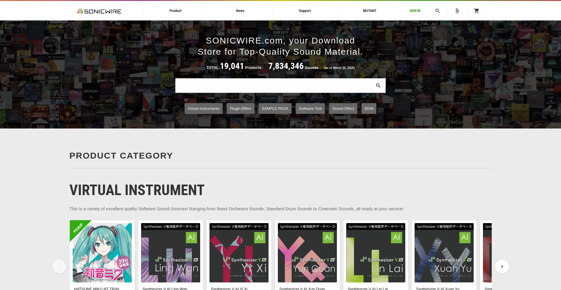Submit search with hero magnifier icon

378,86
